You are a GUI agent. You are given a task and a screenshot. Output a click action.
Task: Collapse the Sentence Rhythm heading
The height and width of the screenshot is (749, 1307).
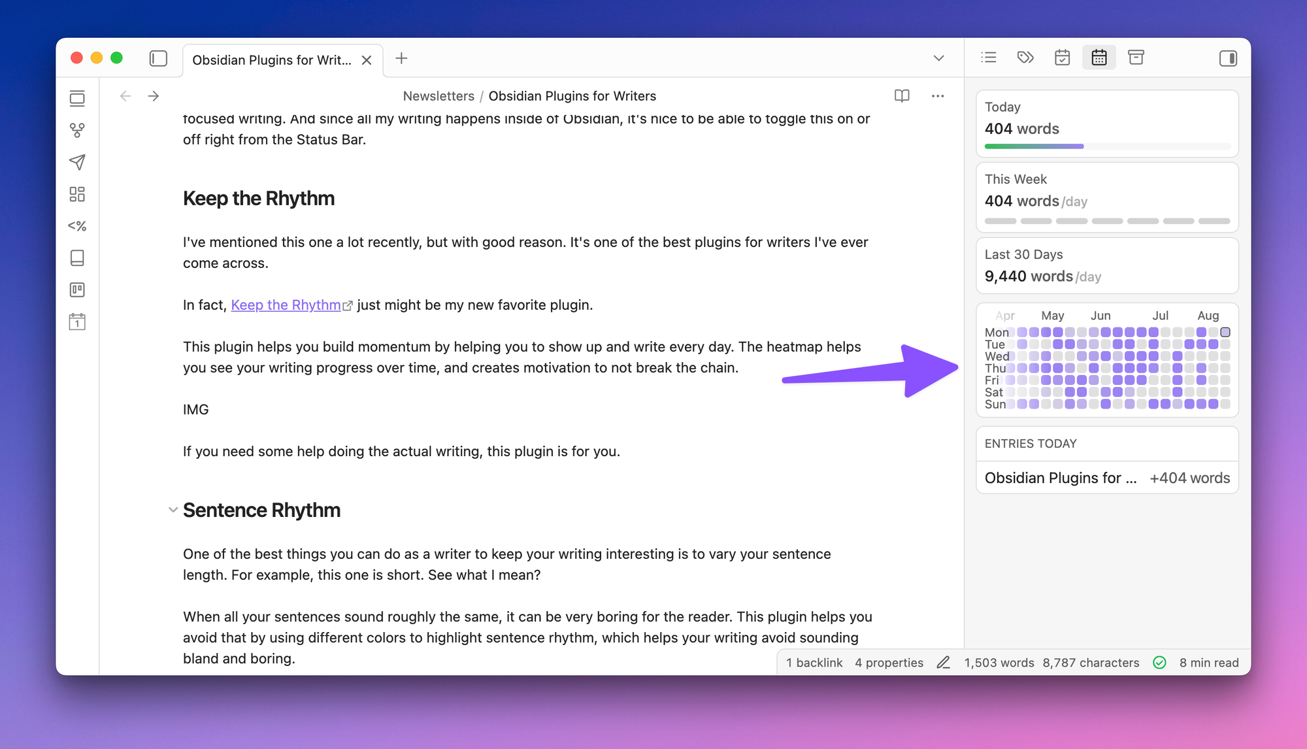[173, 510]
